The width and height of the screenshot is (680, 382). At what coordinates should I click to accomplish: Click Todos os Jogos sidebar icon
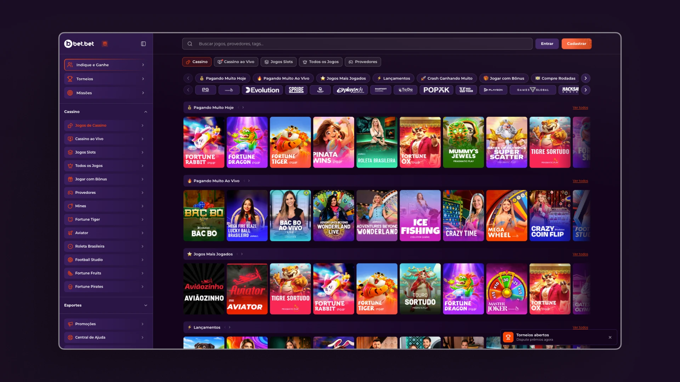(70, 166)
